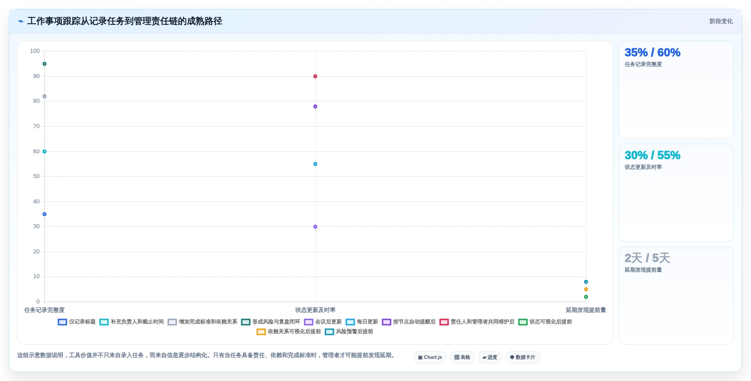Click the 30% / 55% card value
Image resolution: width=751 pixels, height=381 pixels.
pos(652,155)
